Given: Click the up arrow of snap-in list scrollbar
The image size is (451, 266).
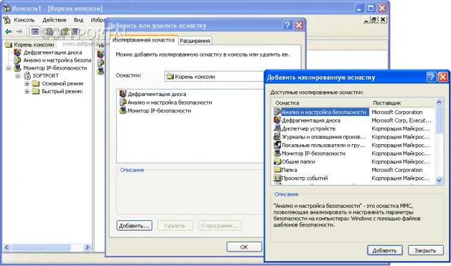Looking at the screenshot, I should coord(439,102).
